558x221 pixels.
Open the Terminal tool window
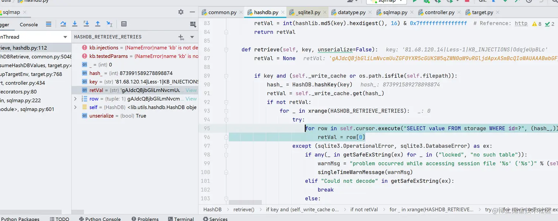(180, 219)
